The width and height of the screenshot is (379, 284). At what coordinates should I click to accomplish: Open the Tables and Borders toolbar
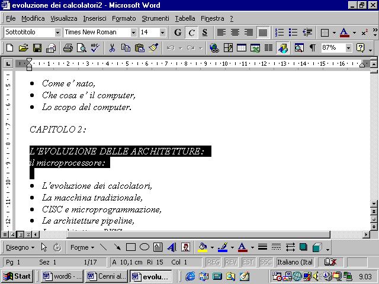tap(228, 48)
